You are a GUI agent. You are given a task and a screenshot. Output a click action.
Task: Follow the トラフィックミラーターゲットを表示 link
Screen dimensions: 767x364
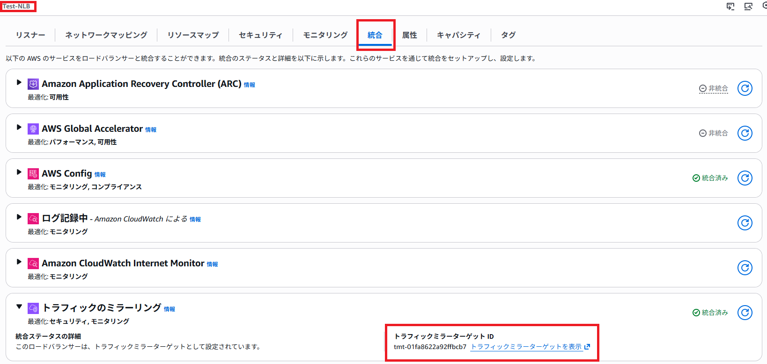click(531, 347)
